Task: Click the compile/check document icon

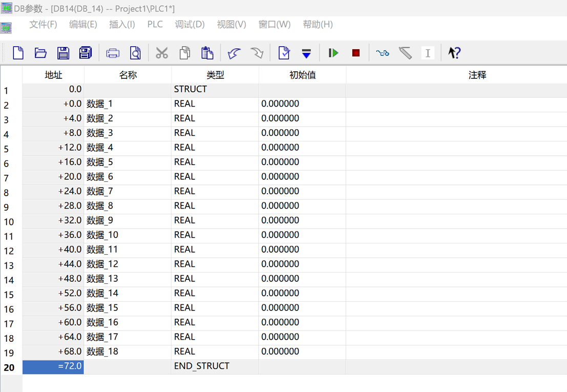Action: (284, 53)
